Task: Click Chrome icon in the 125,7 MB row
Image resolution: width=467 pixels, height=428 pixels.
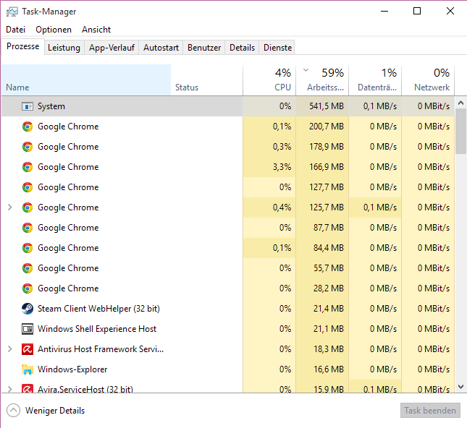Action: [x=28, y=207]
